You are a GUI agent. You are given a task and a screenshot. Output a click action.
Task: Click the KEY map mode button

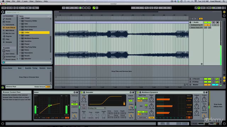[203, 8]
